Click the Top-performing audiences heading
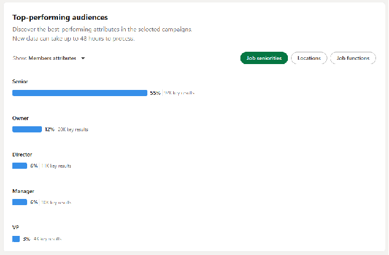Screen dimensions: 389x255 (x=59, y=18)
